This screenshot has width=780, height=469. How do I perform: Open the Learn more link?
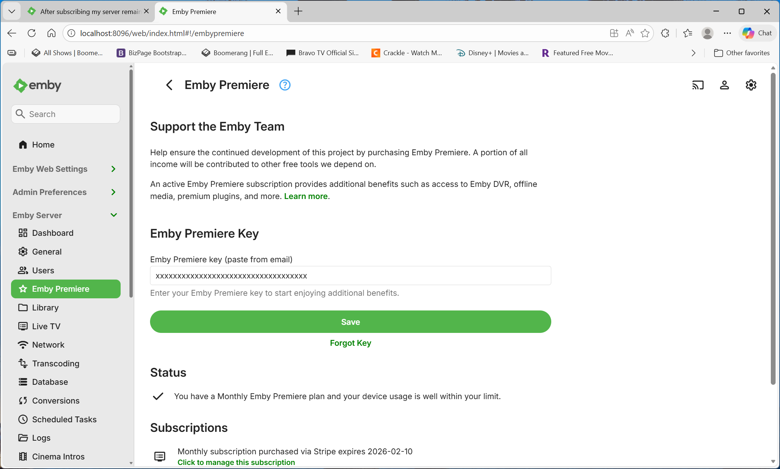pos(306,196)
